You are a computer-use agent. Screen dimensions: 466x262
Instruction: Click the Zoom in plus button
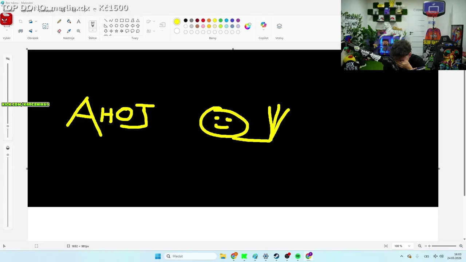pos(461,246)
